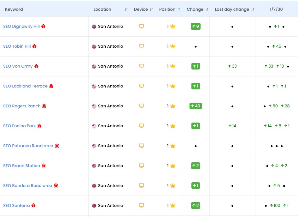Click the green +40 change badge for Rogers Ranch
The image size is (298, 217).
pos(196,106)
